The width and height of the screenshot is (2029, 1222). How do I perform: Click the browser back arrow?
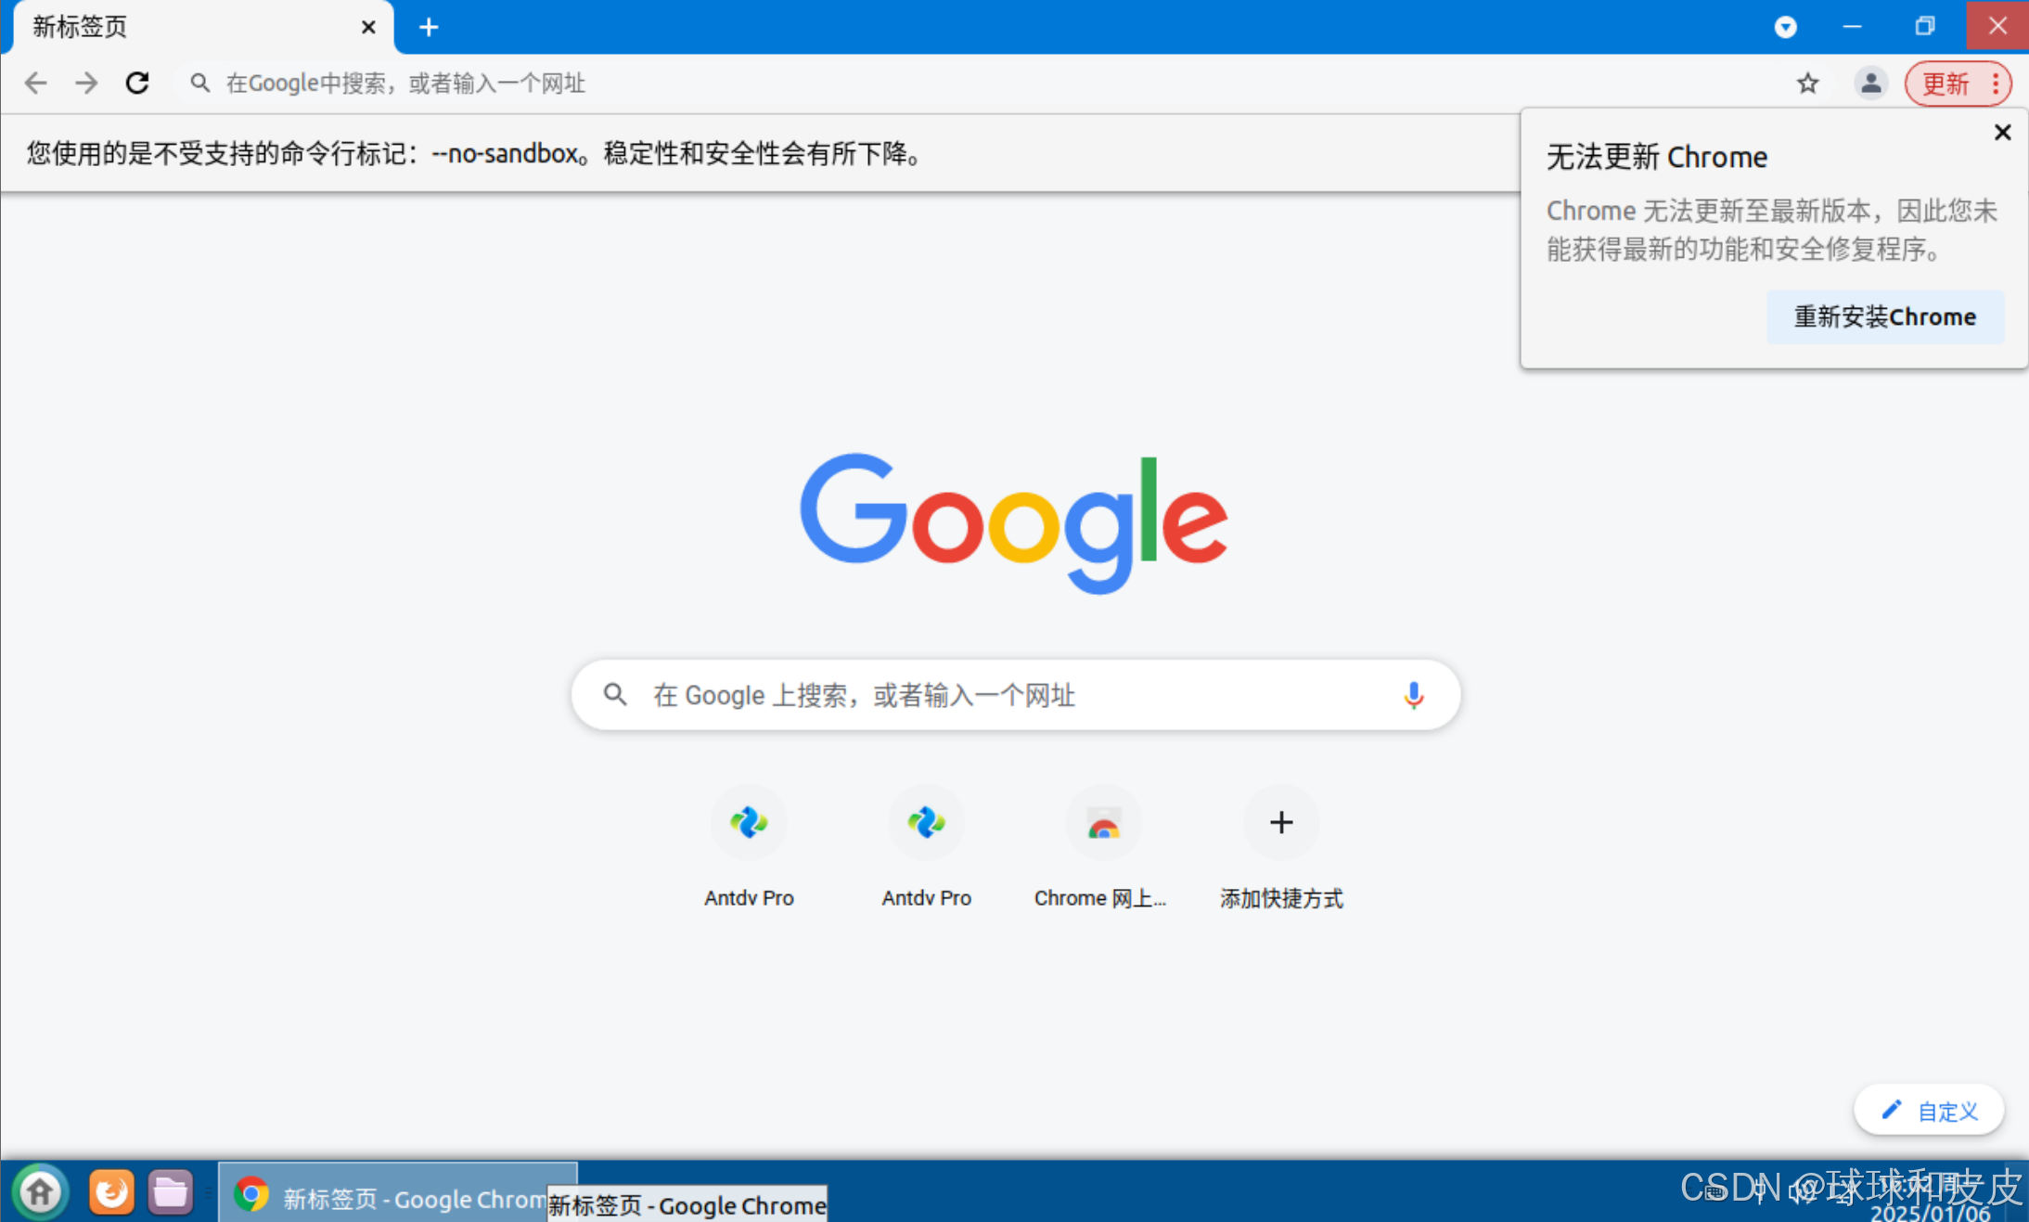(35, 84)
